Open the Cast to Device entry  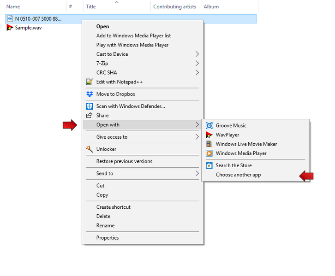143,54
